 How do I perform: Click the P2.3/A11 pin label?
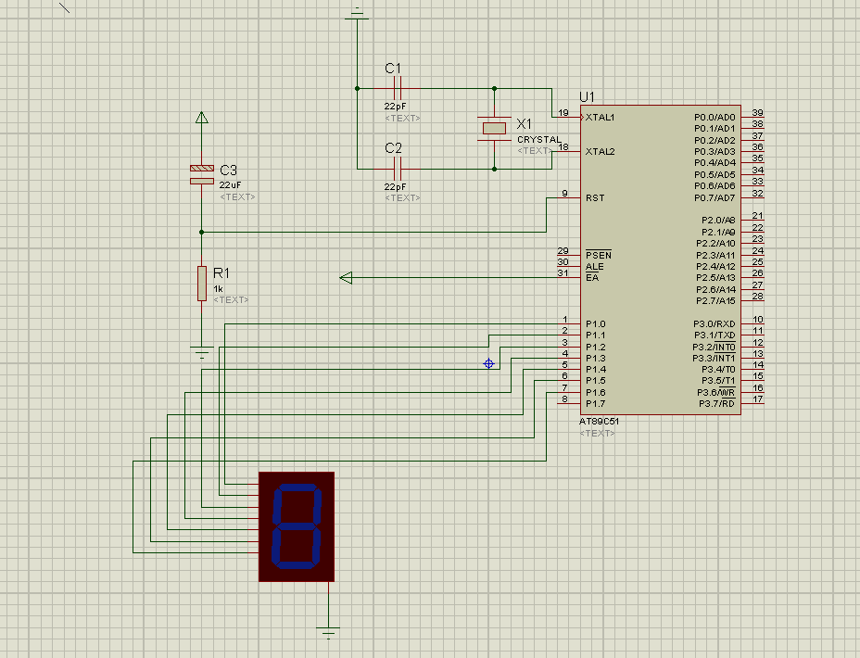pyautogui.click(x=715, y=255)
